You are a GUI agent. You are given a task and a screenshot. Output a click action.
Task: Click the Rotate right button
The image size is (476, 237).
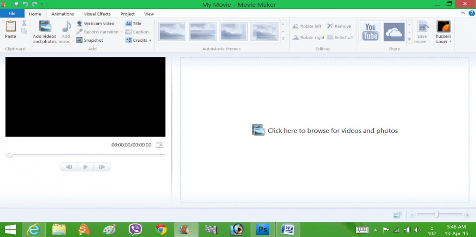tap(308, 38)
